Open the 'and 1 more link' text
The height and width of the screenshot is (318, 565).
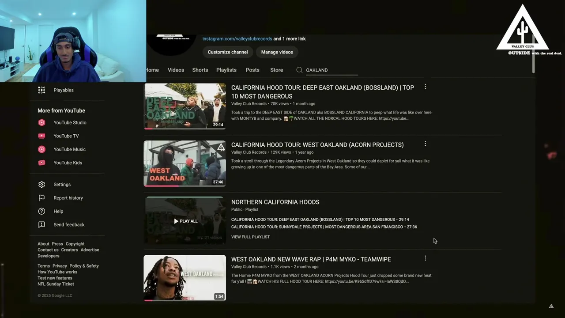click(290, 39)
